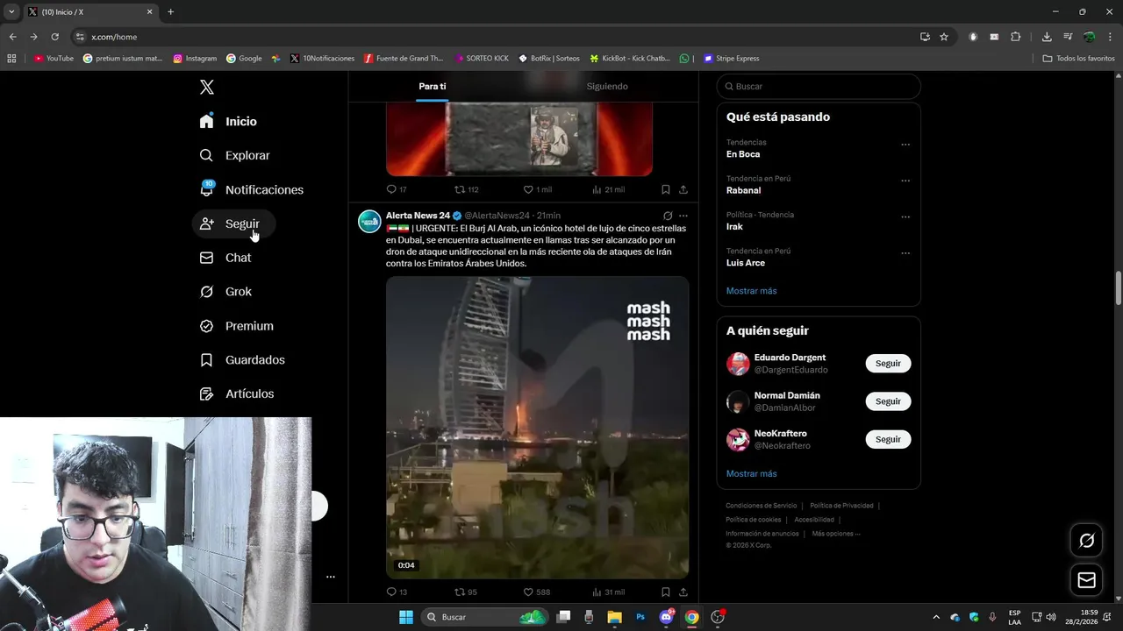Open the Luis Arce trend
The image size is (1123, 631).
(x=746, y=263)
